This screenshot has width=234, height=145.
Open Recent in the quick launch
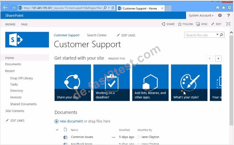pos(10,71)
